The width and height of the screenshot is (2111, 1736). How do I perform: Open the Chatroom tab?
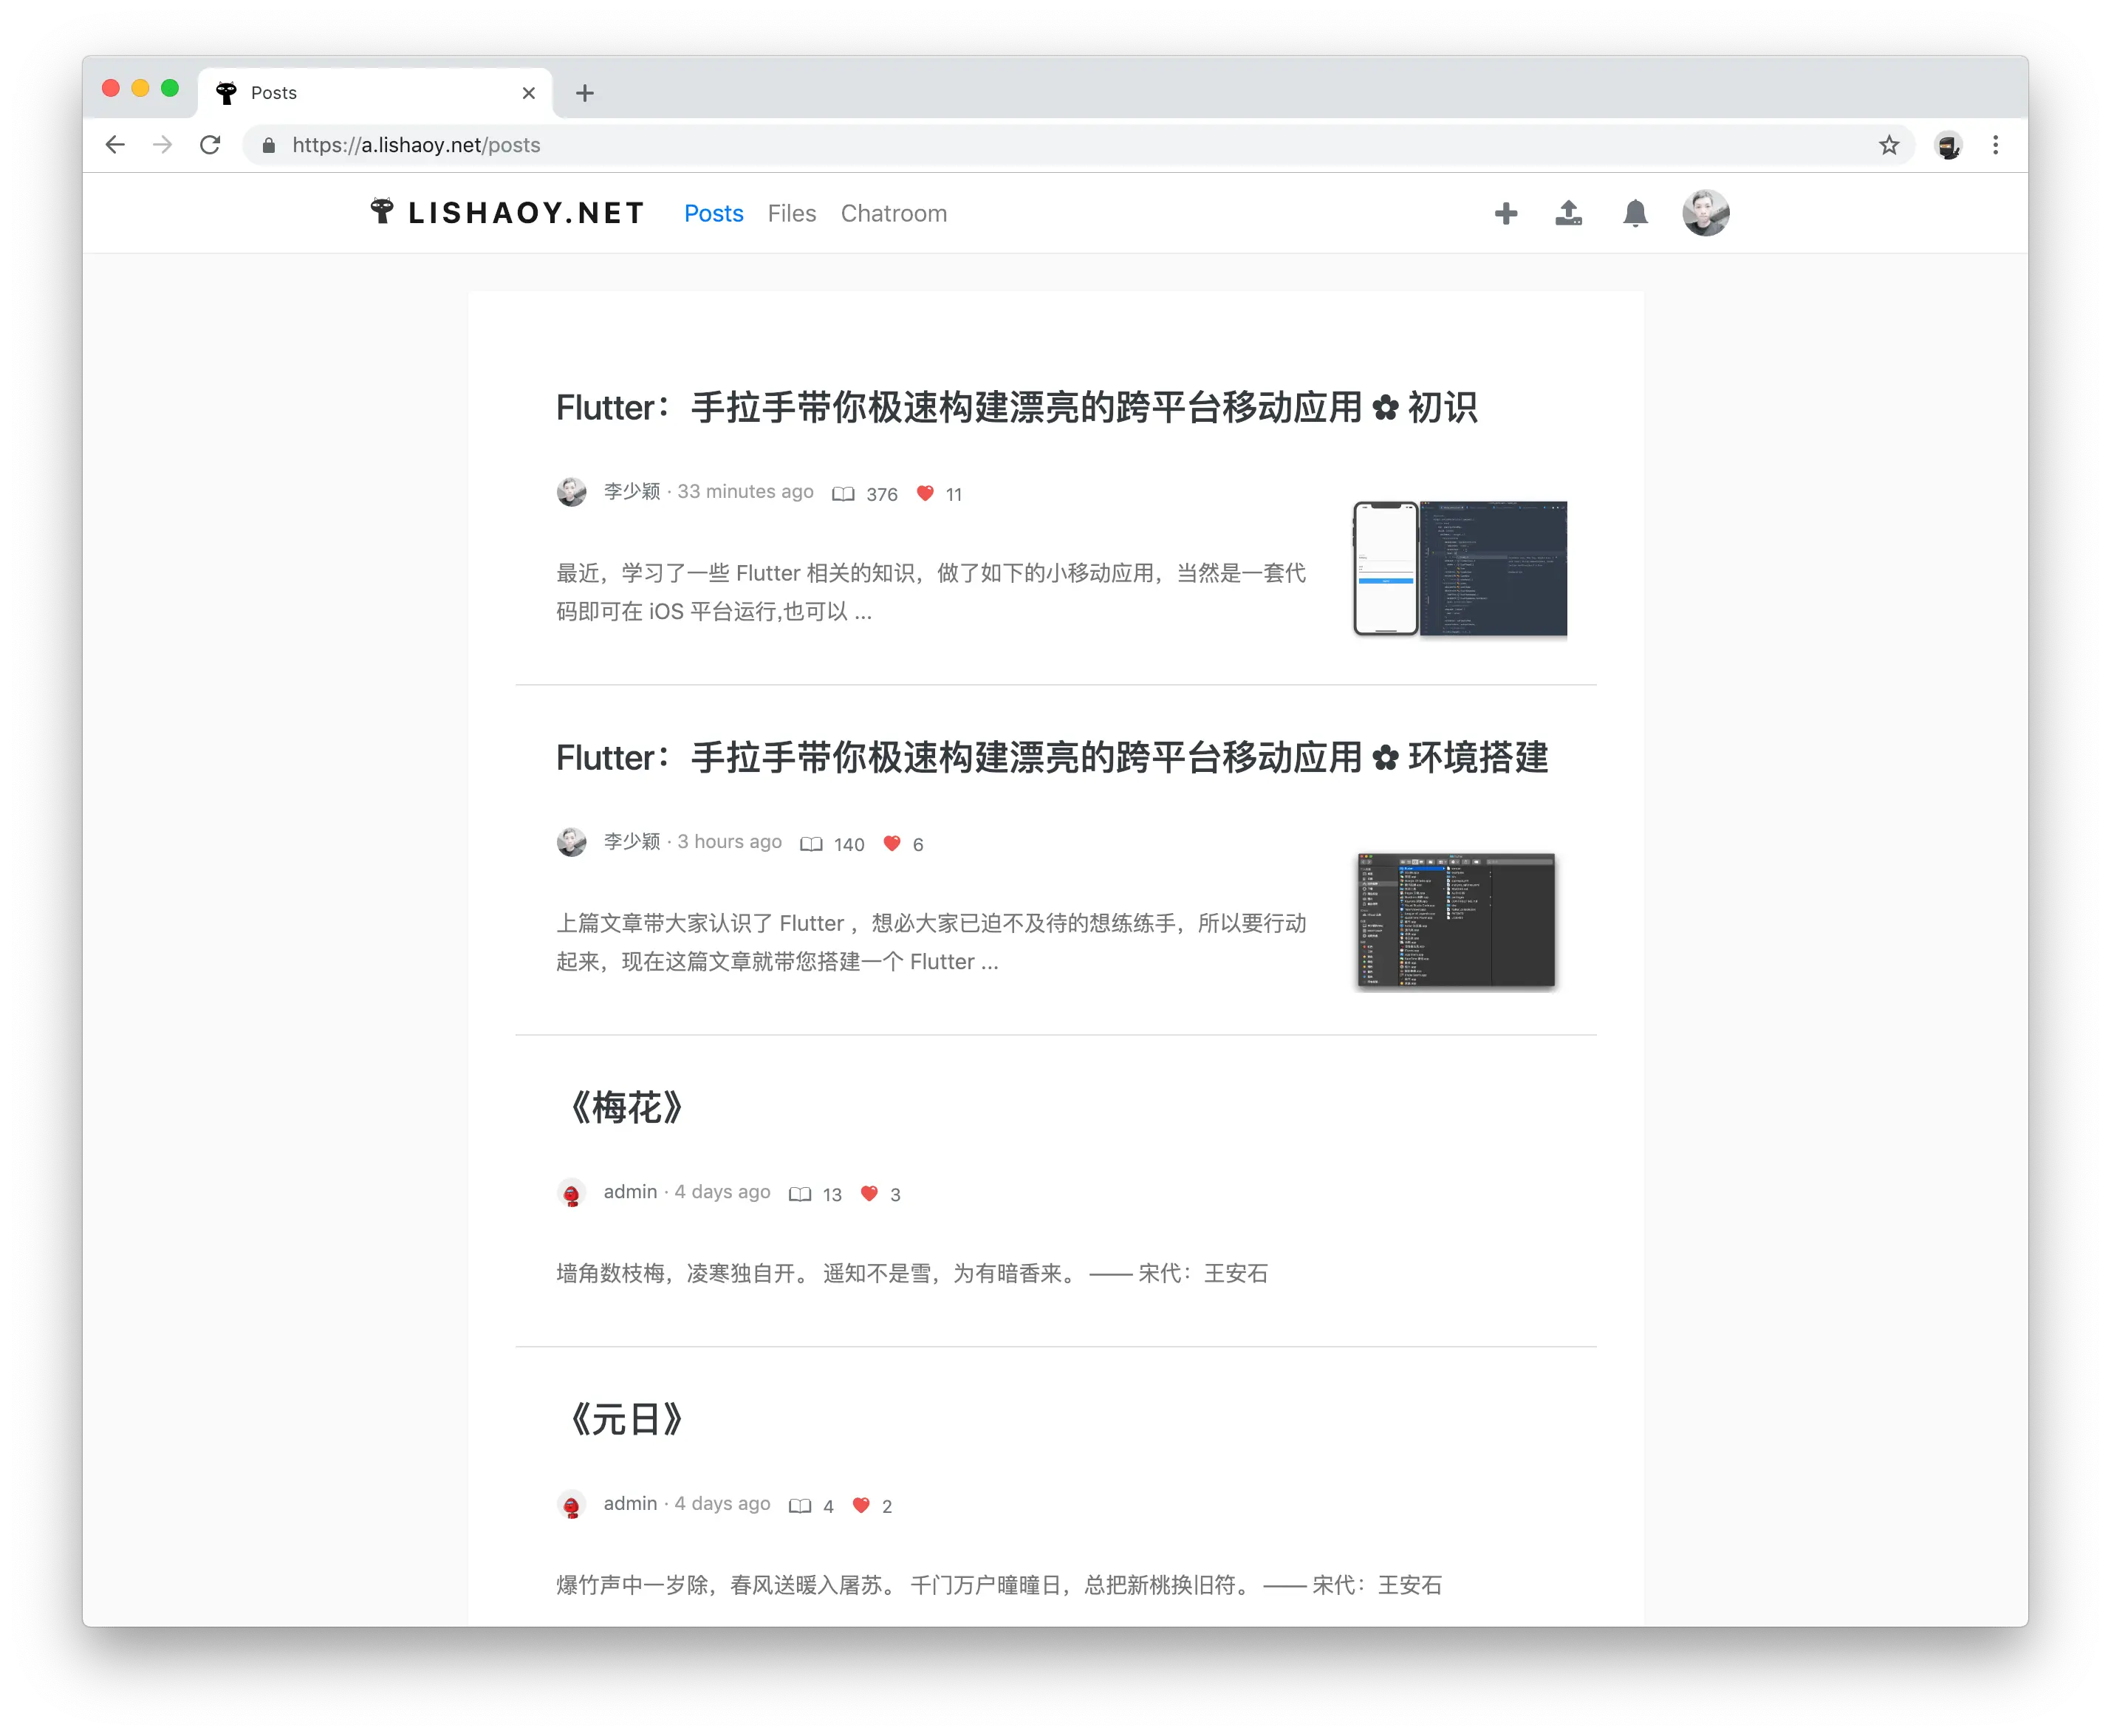click(893, 213)
